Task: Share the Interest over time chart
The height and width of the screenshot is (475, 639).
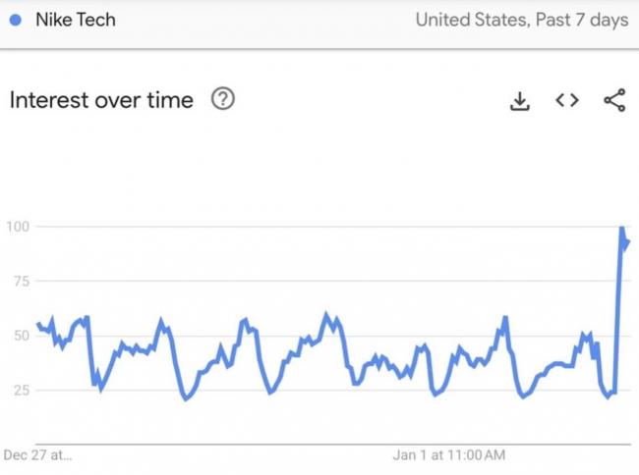Action: tap(614, 100)
